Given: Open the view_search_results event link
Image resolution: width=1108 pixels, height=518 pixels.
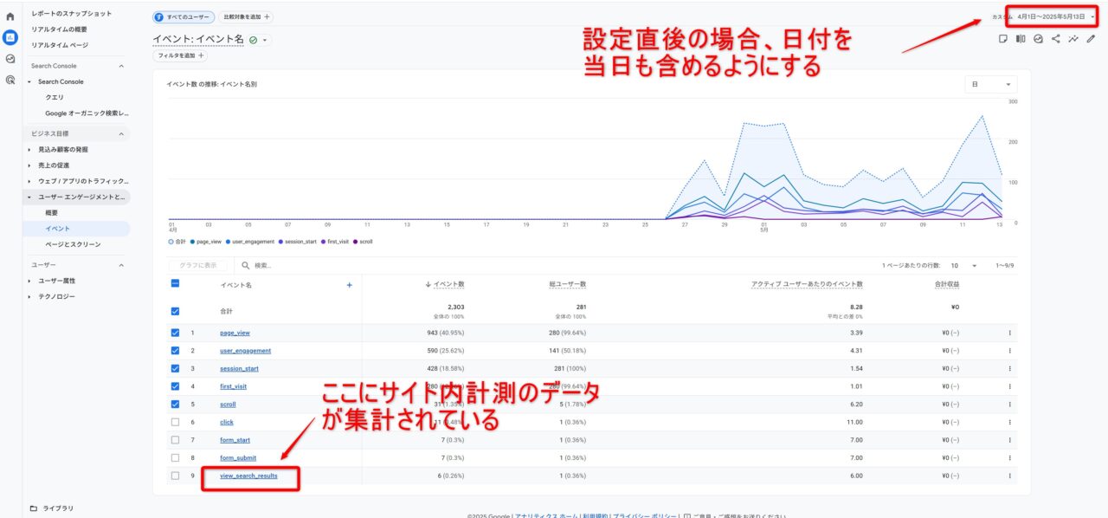Looking at the screenshot, I should (248, 476).
